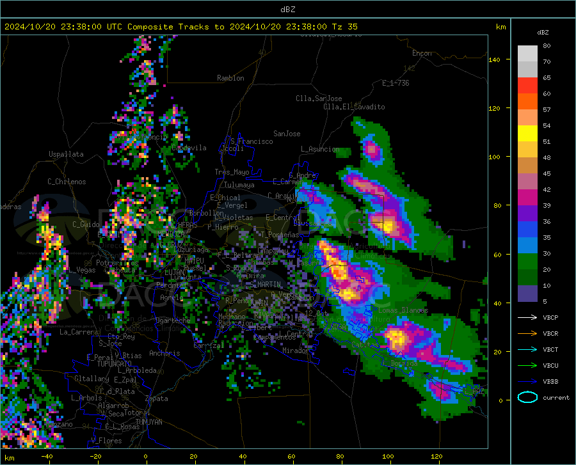Click the yellow 54 dBZ color swatch
Image resolution: width=576 pixels, height=465 pixels.
527,134
